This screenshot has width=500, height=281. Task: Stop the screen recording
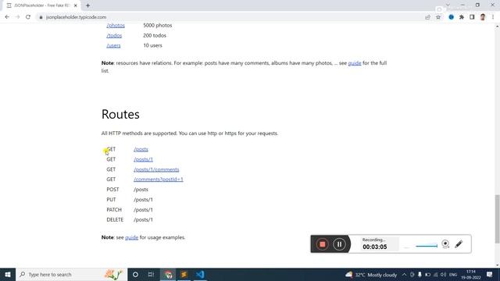click(322, 244)
